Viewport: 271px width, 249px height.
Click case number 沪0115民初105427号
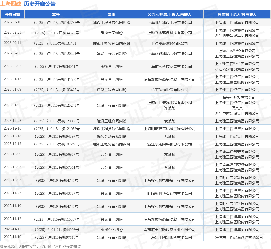(x=57, y=90)
